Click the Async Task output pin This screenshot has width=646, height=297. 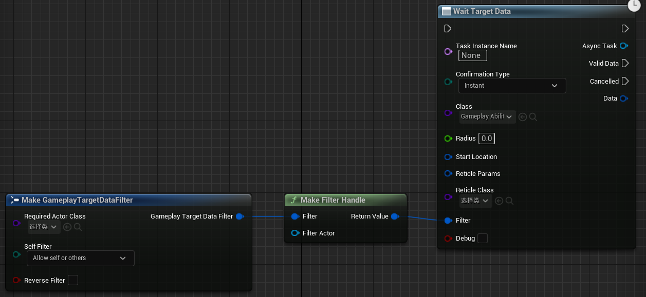point(623,46)
